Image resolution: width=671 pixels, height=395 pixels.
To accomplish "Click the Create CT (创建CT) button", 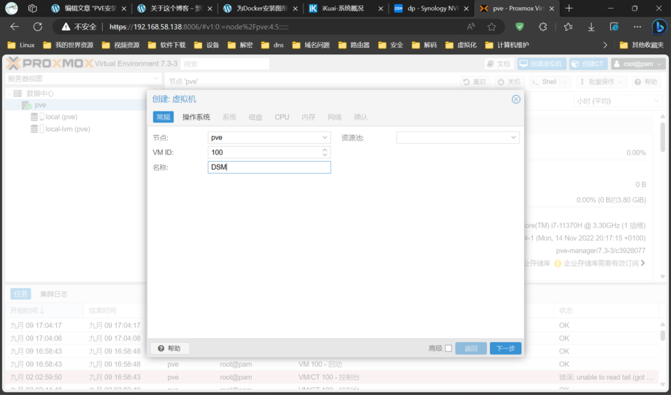I will (x=587, y=64).
